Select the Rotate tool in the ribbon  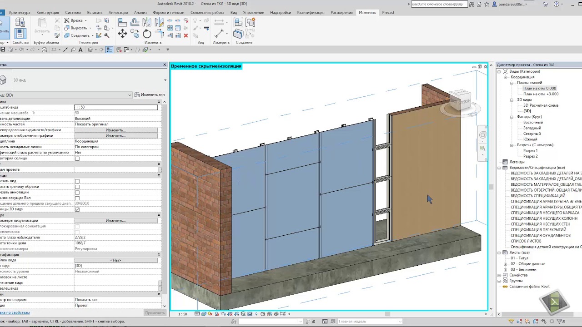[147, 34]
